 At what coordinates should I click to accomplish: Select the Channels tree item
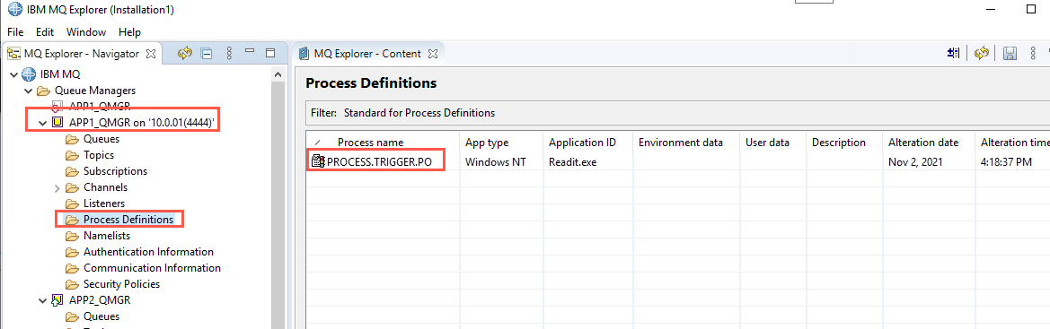click(x=105, y=187)
